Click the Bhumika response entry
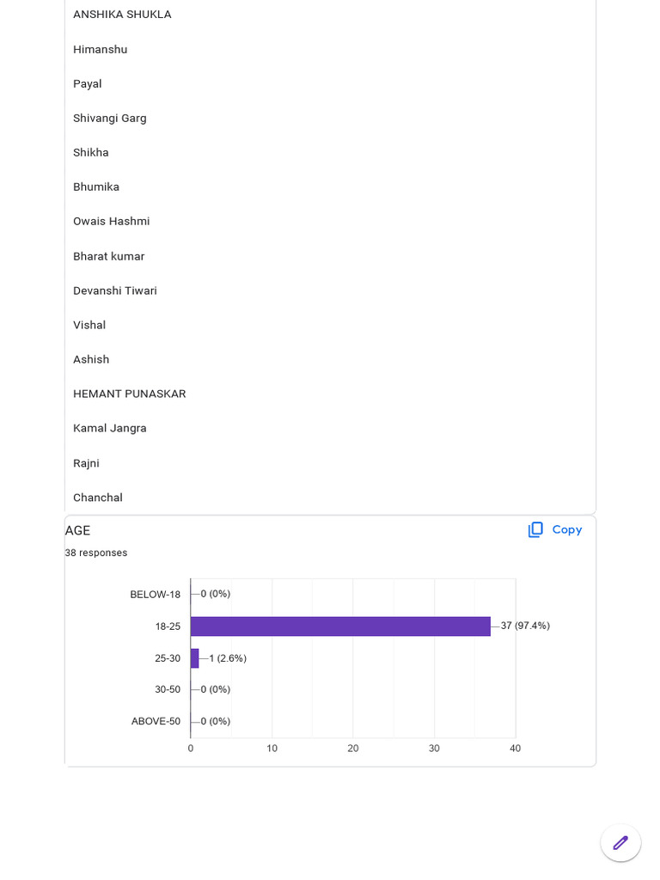Viewport: 660px width, 880px height. click(96, 187)
